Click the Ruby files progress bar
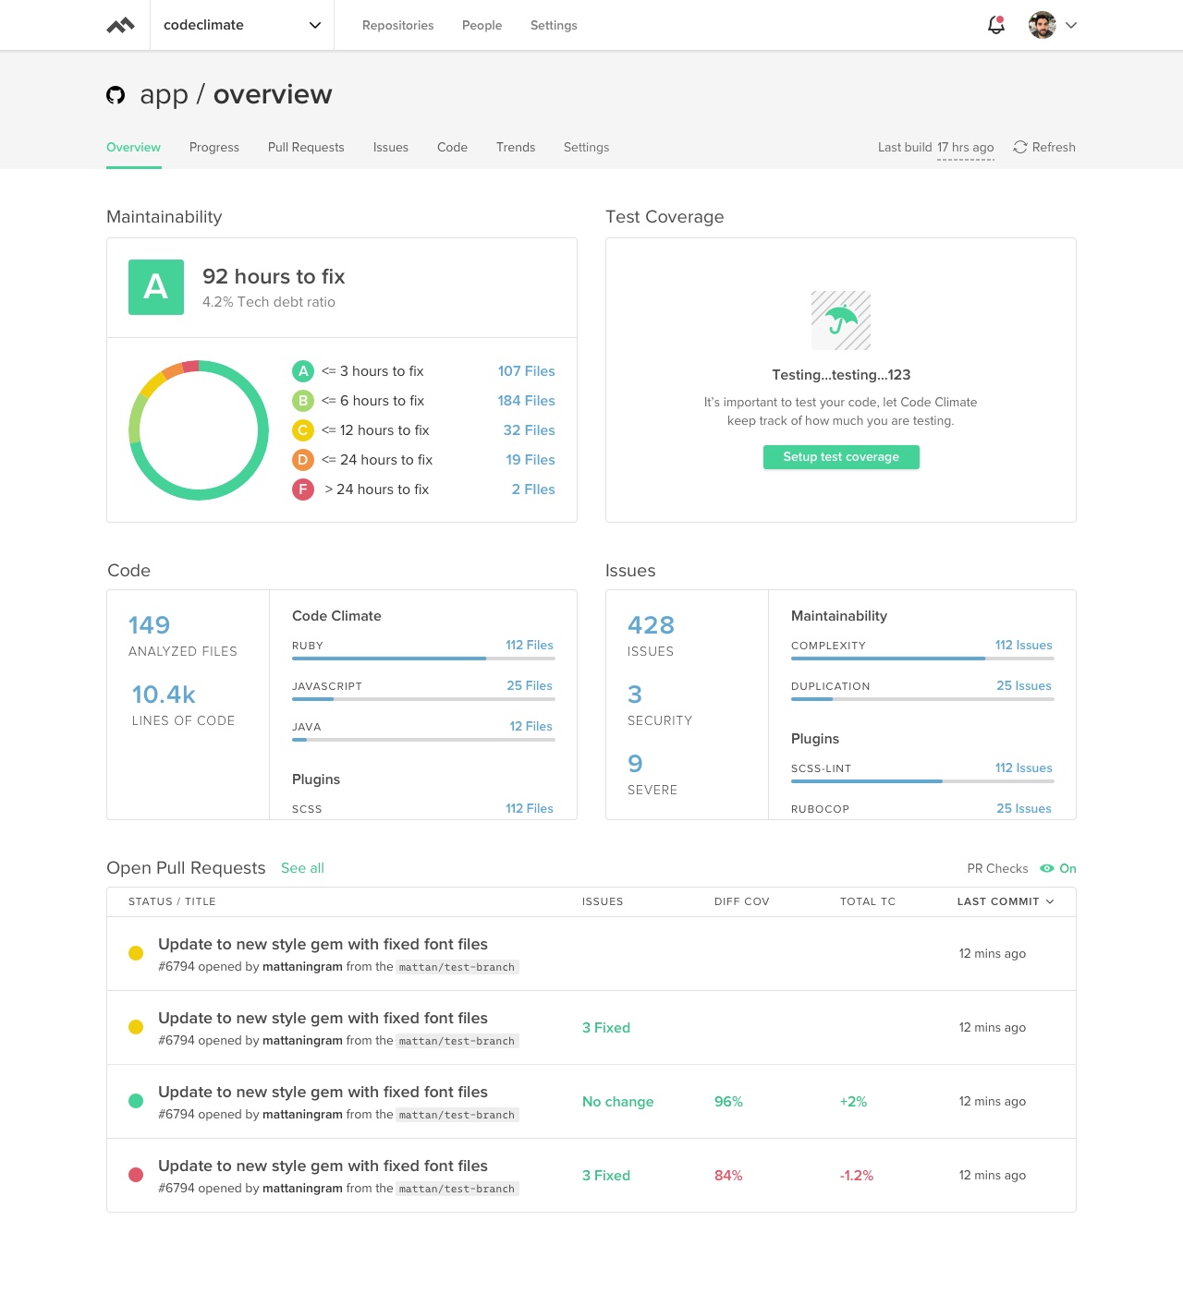Viewport: 1183px width, 1293px height. [423, 659]
